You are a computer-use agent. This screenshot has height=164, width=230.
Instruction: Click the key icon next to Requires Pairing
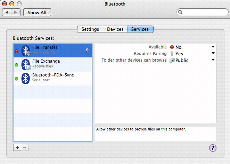(x=172, y=54)
